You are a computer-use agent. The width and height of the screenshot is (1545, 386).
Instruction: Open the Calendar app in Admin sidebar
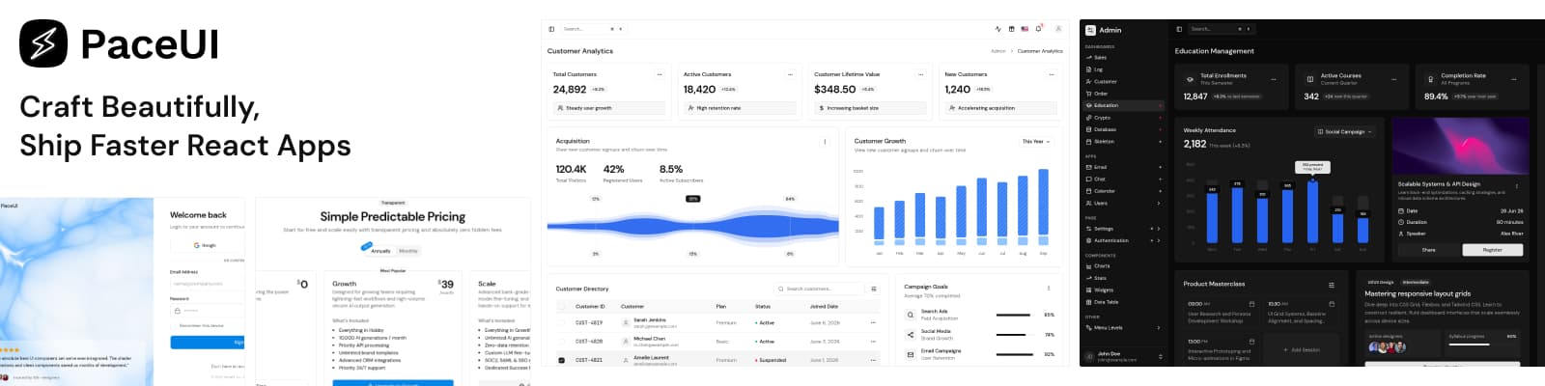[x=1124, y=191]
